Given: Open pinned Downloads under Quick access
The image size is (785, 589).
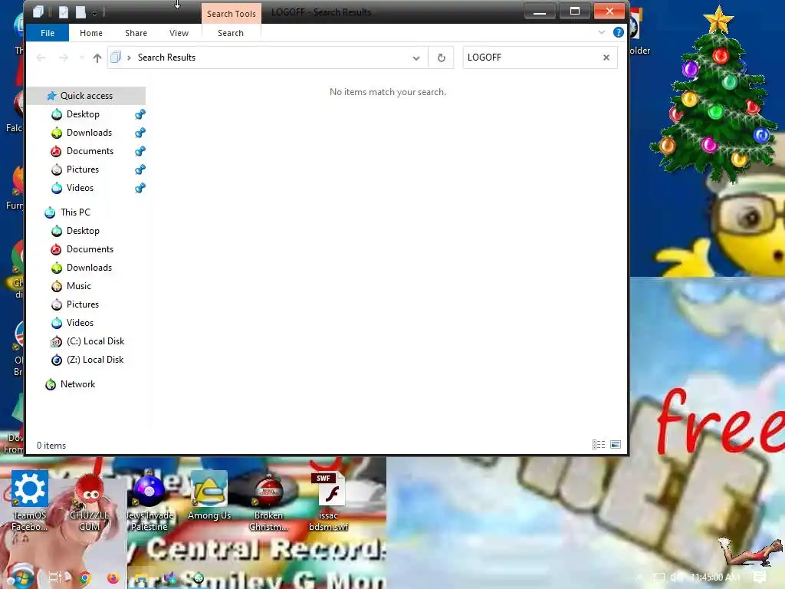Looking at the screenshot, I should point(89,133).
